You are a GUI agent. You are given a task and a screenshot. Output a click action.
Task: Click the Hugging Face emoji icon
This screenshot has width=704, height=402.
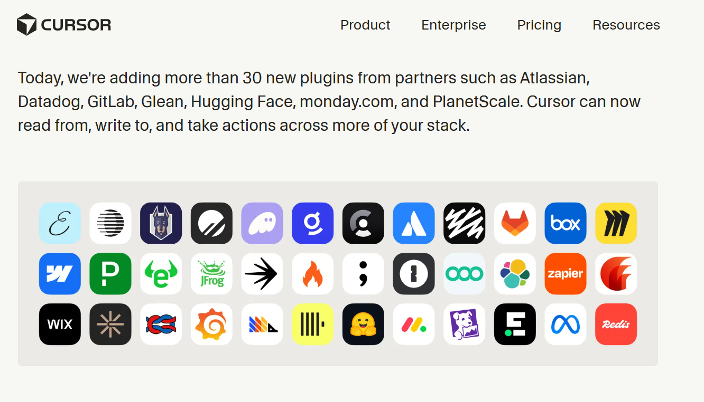tap(363, 324)
